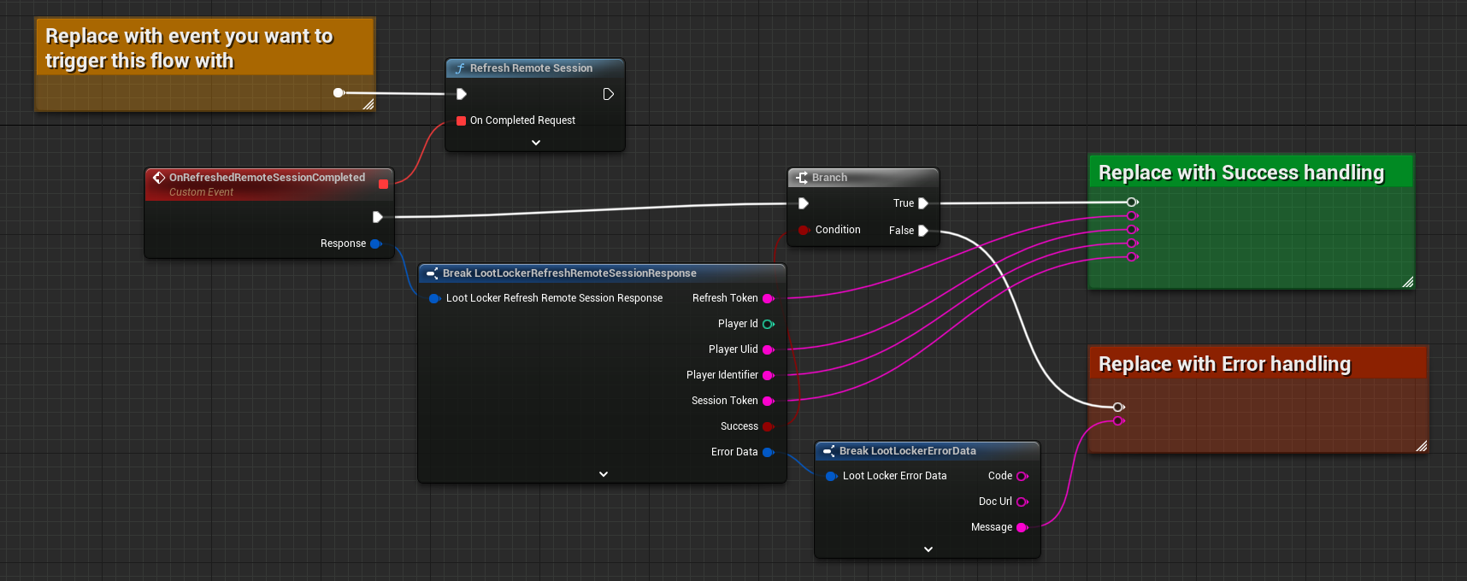Click the Success boolean output pin
Viewport: 1467px width, 581px height.
coord(768,426)
